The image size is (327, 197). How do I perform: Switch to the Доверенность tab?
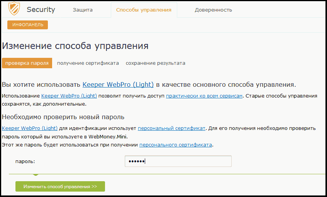(213, 10)
